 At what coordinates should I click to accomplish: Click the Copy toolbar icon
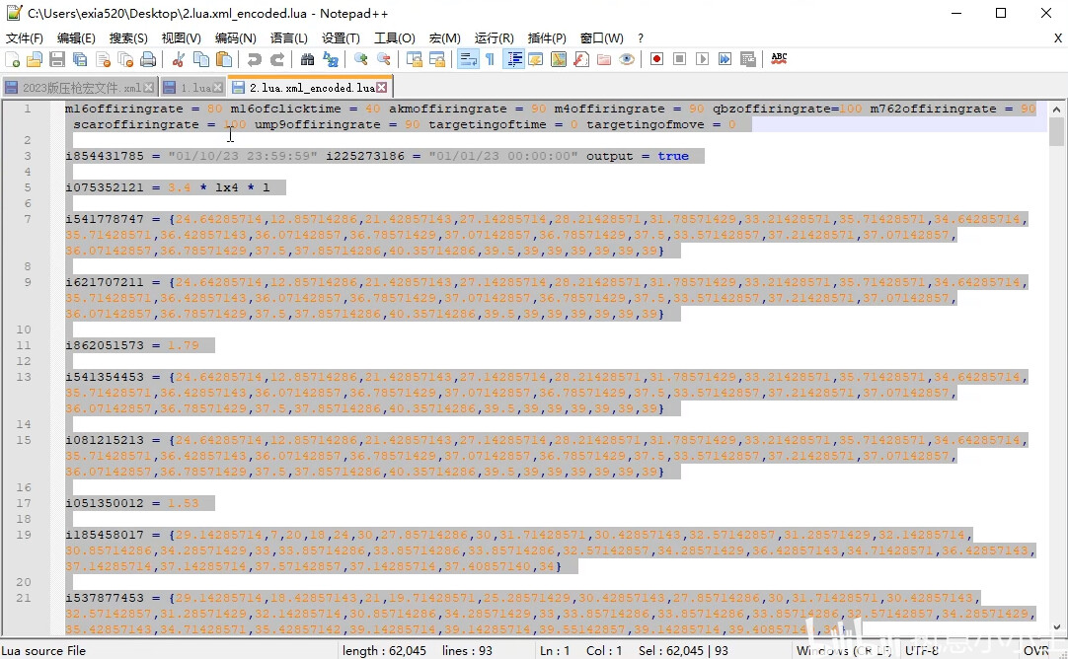201,59
